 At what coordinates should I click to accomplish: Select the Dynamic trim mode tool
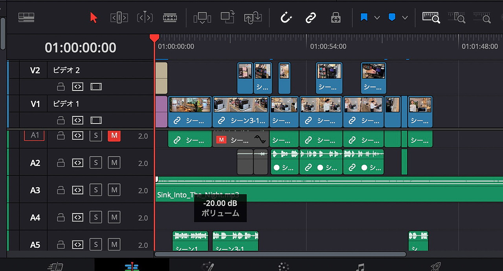click(145, 18)
